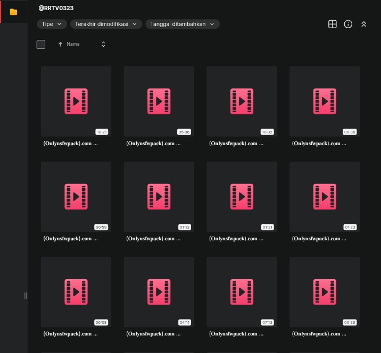Open the video file with duration 00:59
The width and height of the screenshot is (381, 353).
(x=76, y=197)
